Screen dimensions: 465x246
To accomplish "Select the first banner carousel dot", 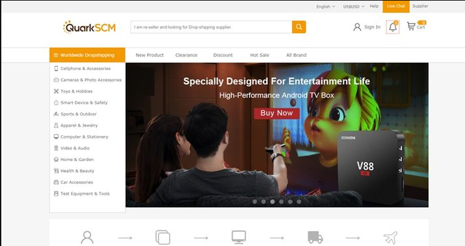I will pyautogui.click(x=255, y=201).
